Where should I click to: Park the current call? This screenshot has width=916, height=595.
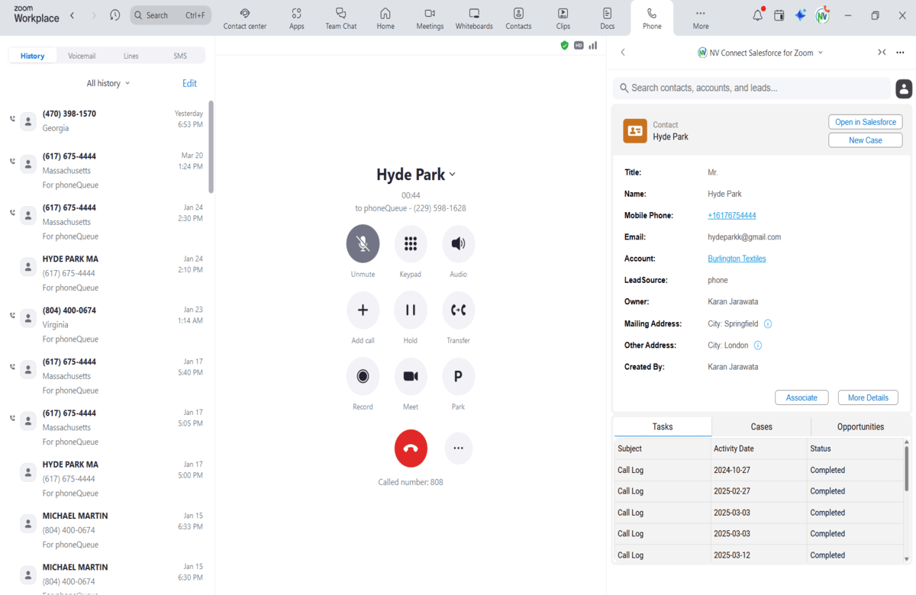458,377
